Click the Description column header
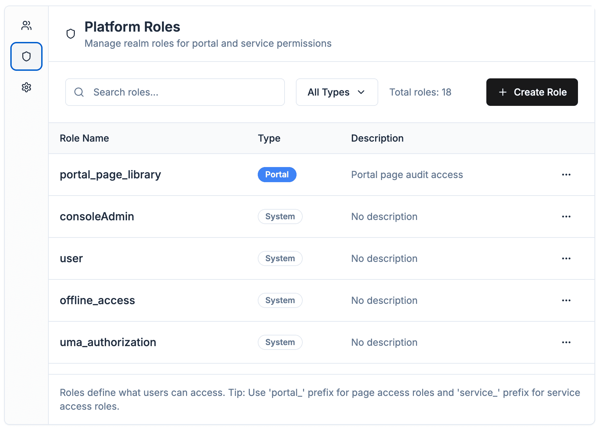Viewport: 602px width, 431px height. (x=377, y=138)
